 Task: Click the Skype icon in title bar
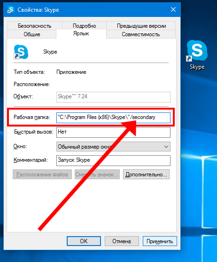pos(11,10)
